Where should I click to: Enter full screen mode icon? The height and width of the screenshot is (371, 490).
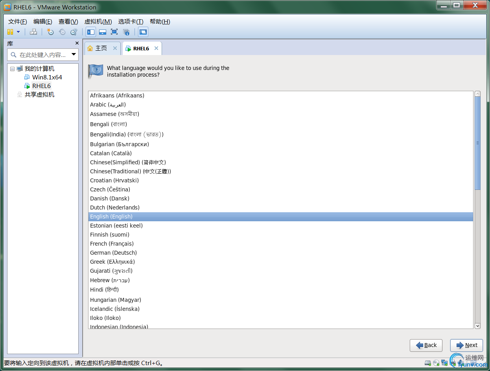(114, 32)
